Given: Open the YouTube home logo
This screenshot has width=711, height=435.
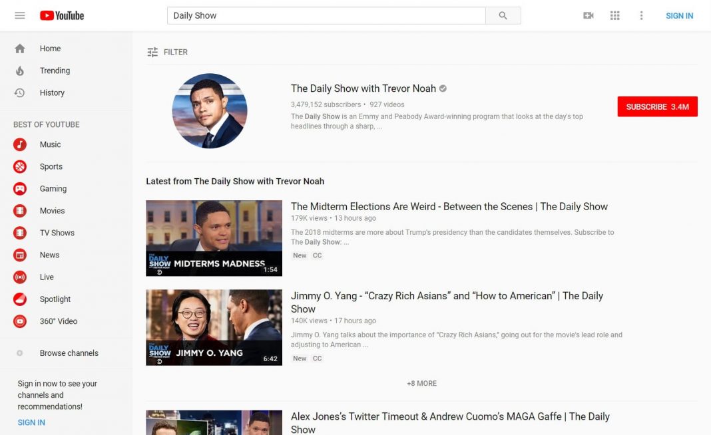Looking at the screenshot, I should click(x=61, y=15).
